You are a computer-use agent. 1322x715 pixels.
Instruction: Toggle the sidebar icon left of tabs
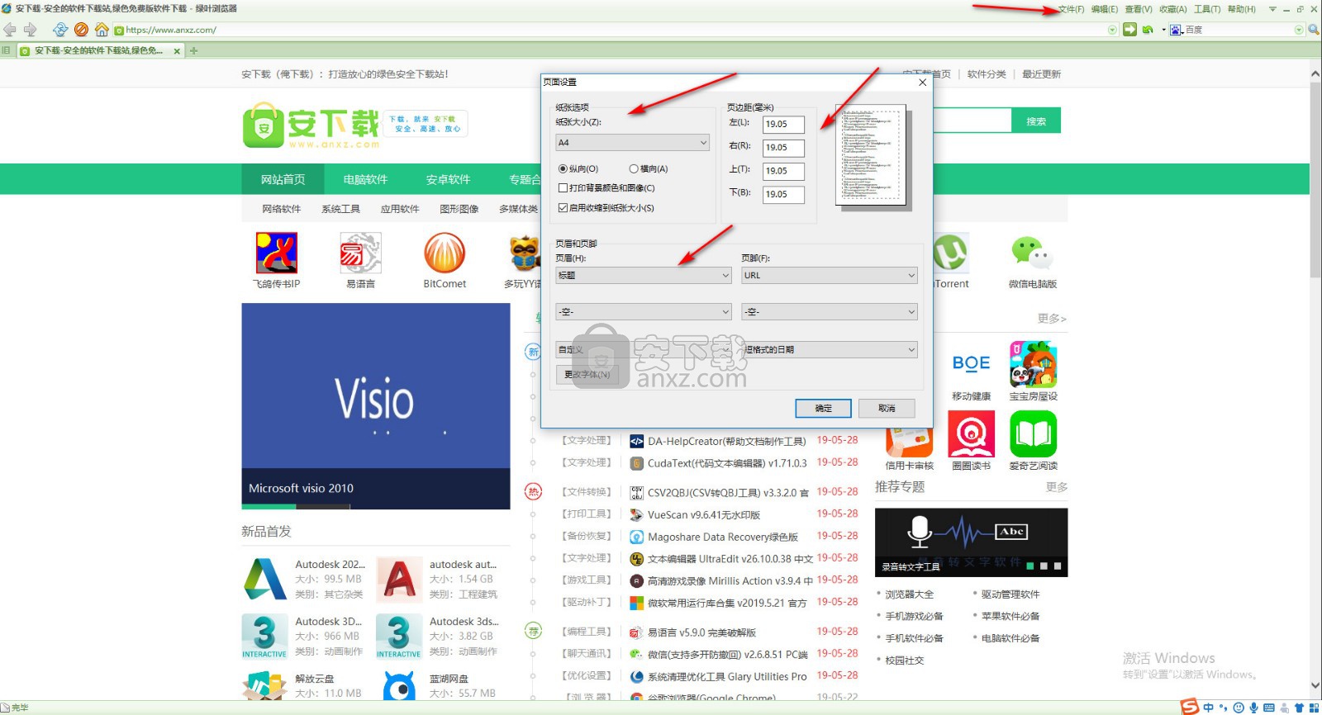(x=6, y=50)
